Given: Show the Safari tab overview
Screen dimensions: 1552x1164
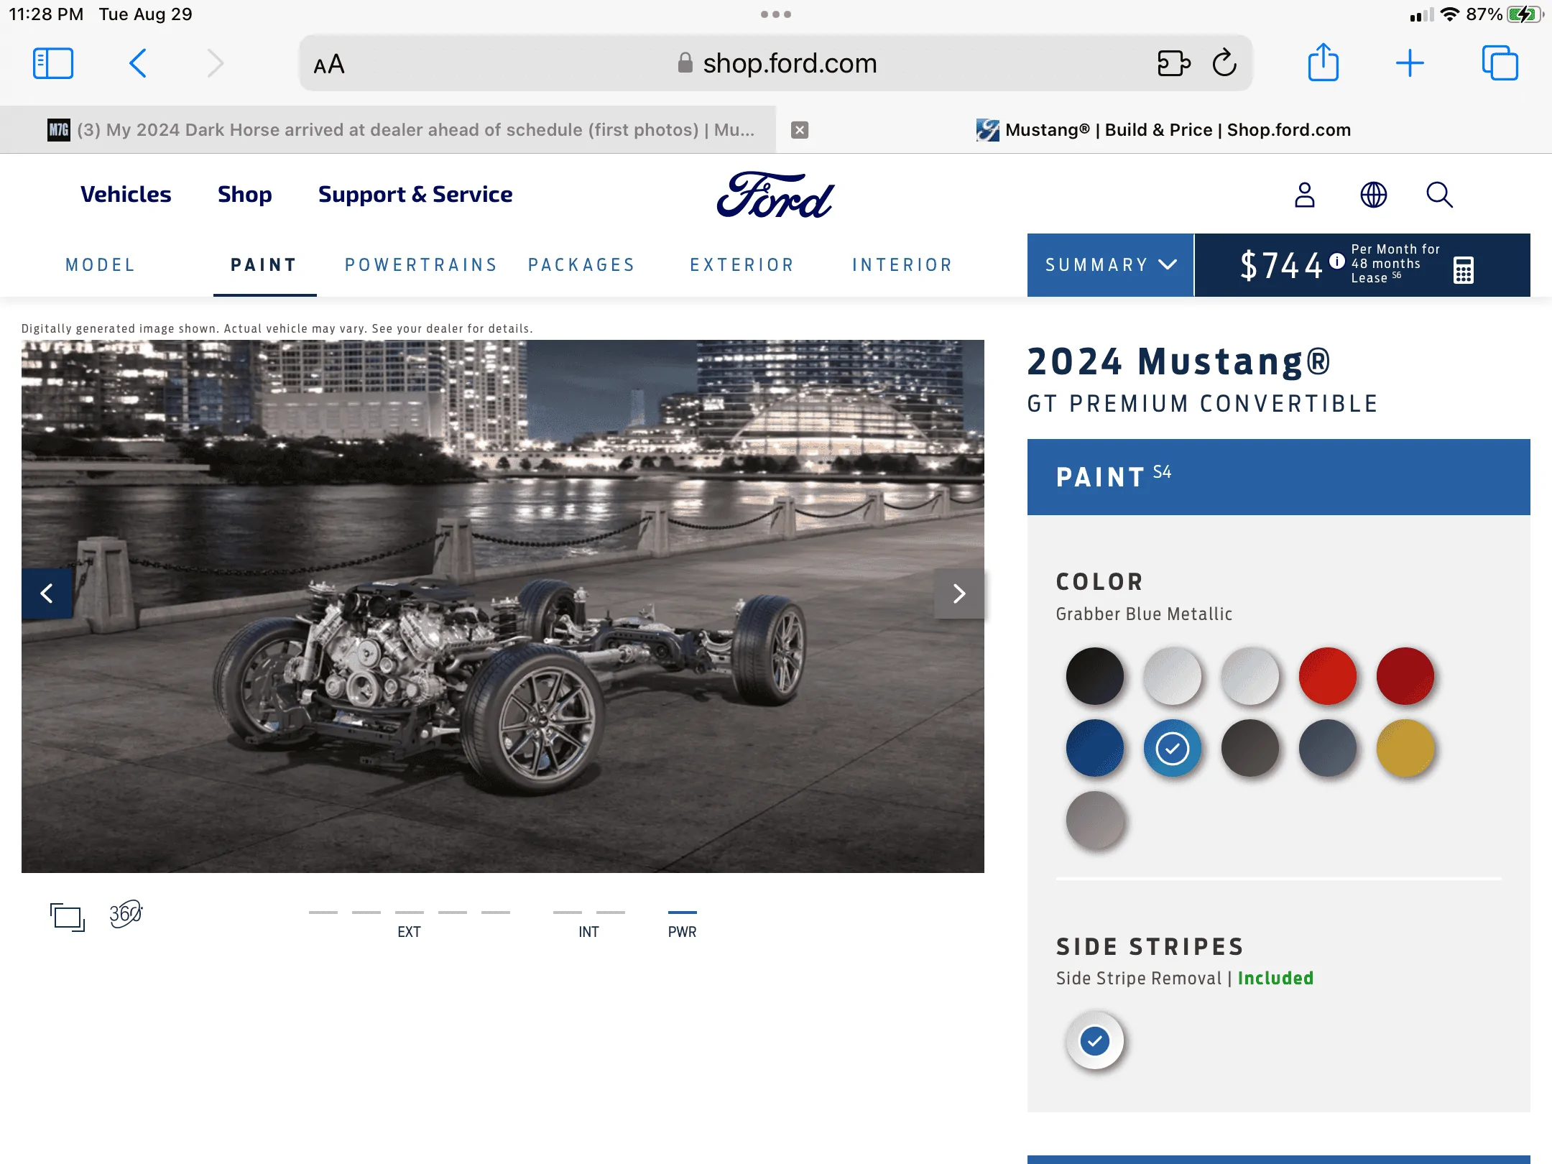Looking at the screenshot, I should point(1500,63).
